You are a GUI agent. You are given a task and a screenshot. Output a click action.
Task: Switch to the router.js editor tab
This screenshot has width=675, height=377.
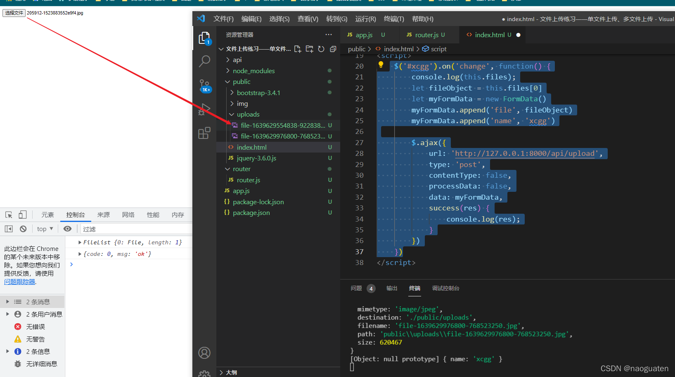426,35
